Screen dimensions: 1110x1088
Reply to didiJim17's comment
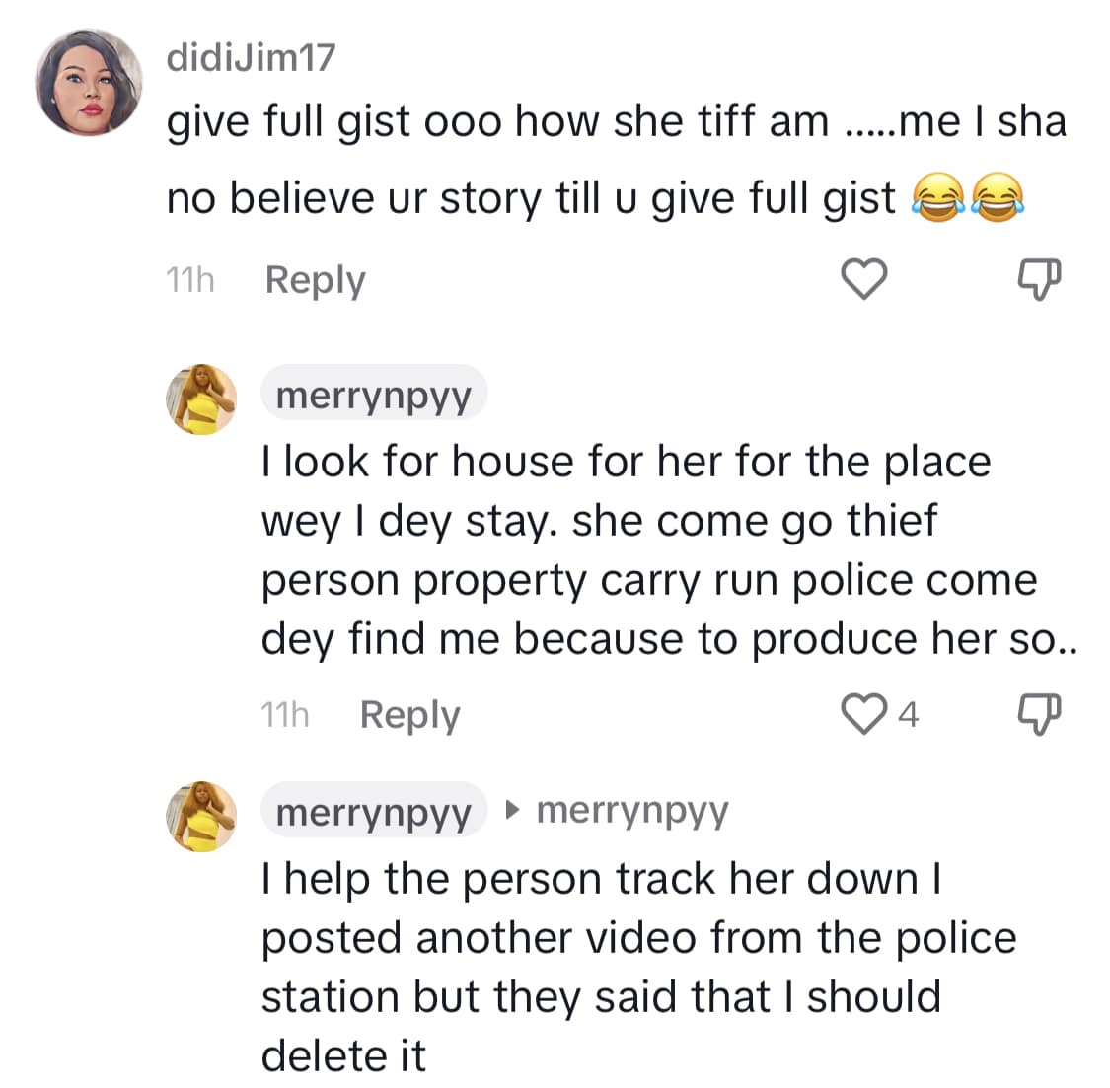tap(315, 280)
